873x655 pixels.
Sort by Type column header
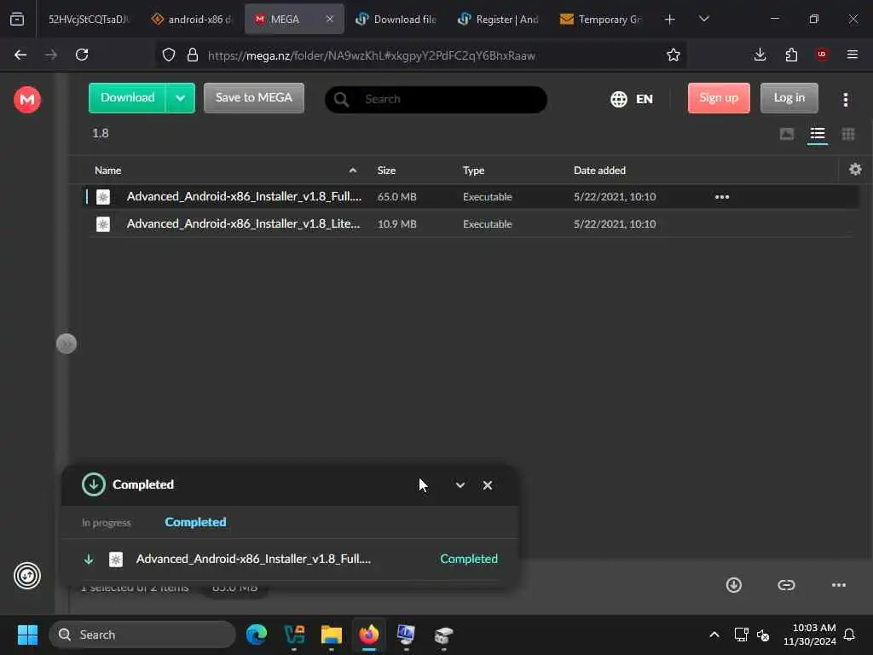(x=473, y=171)
